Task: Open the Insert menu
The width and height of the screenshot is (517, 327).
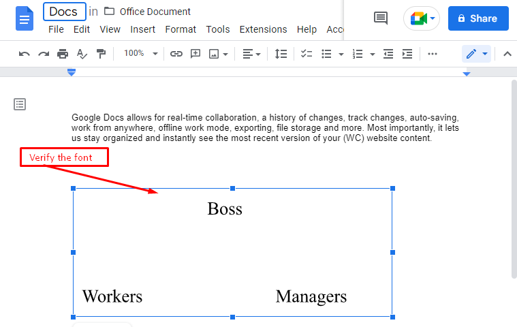Action: pos(142,29)
